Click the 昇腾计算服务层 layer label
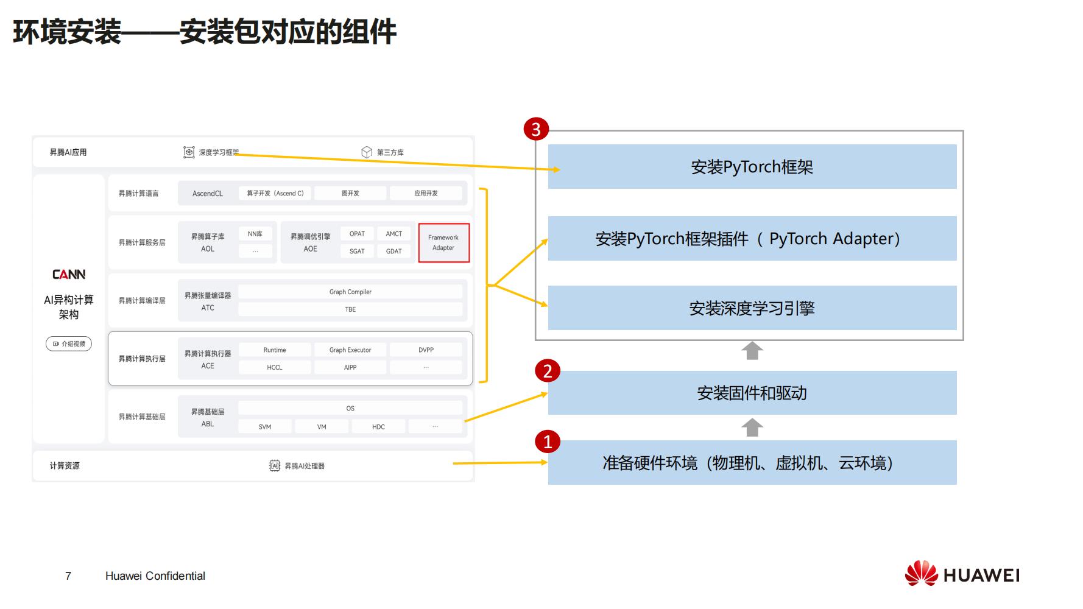This screenshot has height=609, width=1083. pyautogui.click(x=142, y=242)
